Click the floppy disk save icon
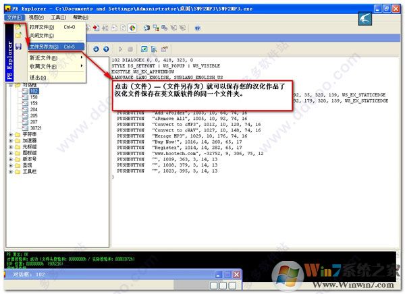405x294 pixels. [18, 47]
